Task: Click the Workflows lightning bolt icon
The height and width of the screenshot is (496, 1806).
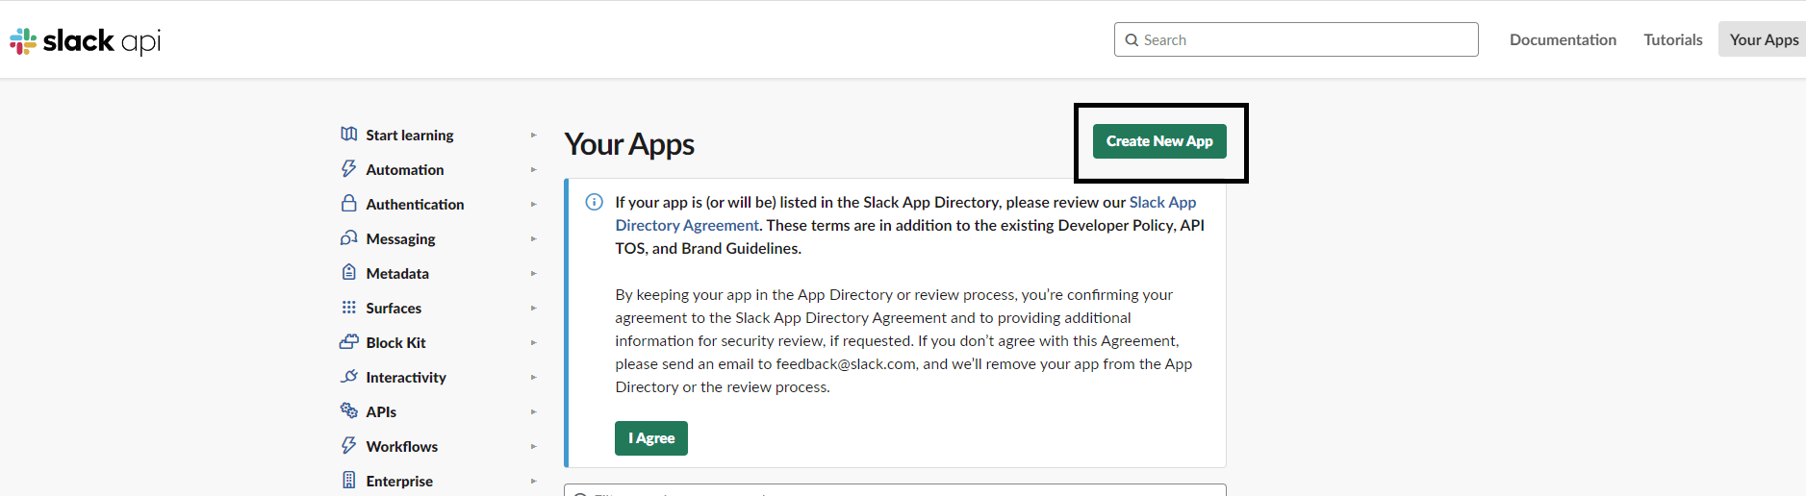Action: 349,446
